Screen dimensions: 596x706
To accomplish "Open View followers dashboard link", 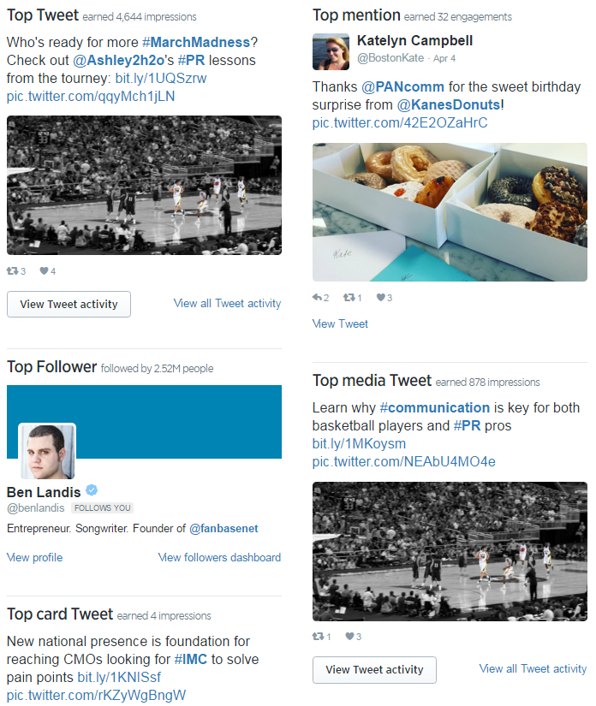I will tap(219, 557).
